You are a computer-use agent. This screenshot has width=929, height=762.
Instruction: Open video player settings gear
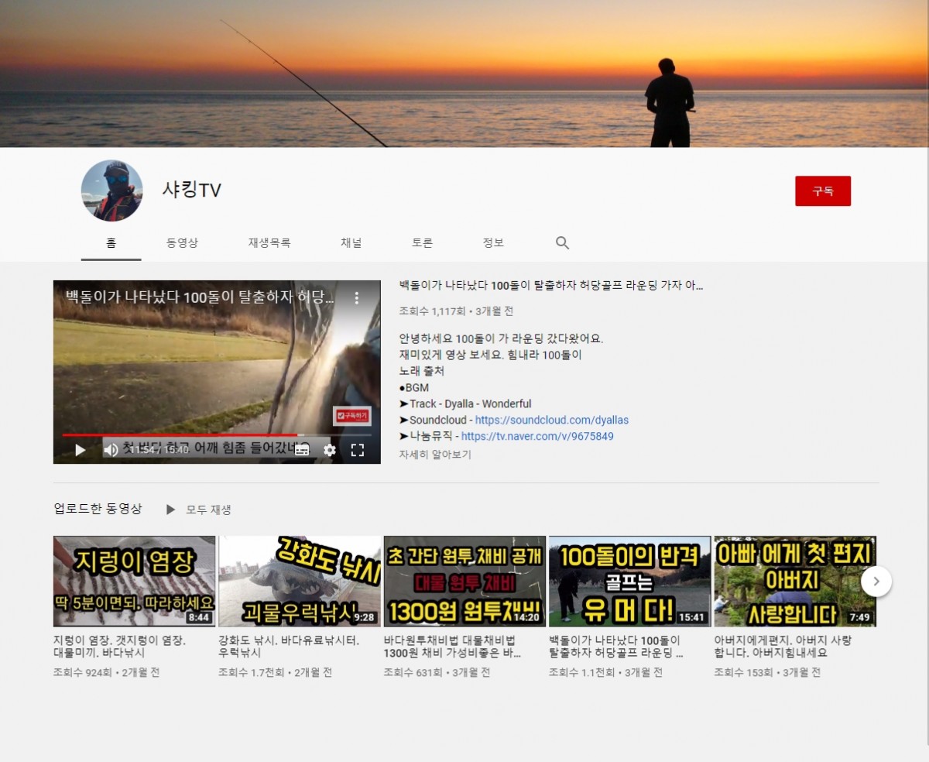330,450
